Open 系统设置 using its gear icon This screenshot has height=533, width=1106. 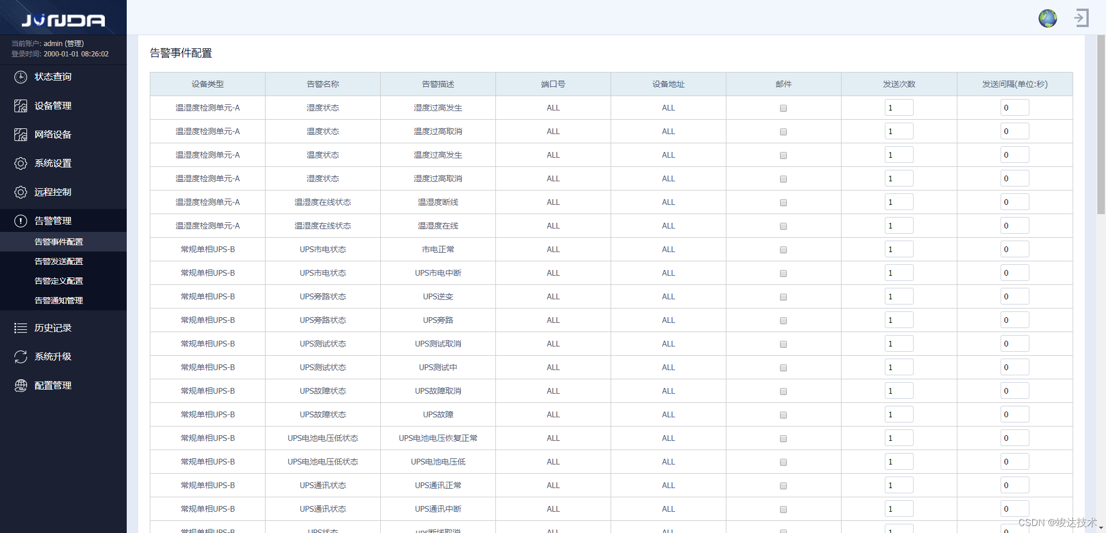point(21,163)
